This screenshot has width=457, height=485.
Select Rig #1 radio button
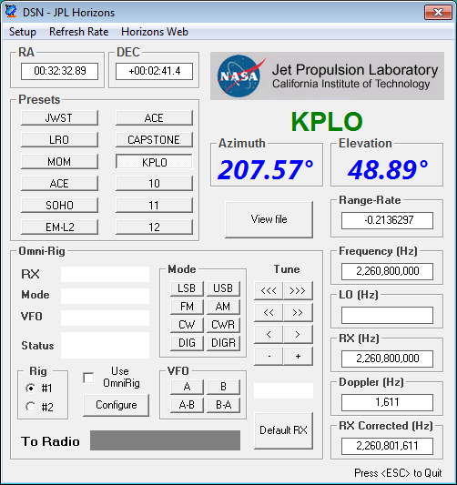pos(31,388)
